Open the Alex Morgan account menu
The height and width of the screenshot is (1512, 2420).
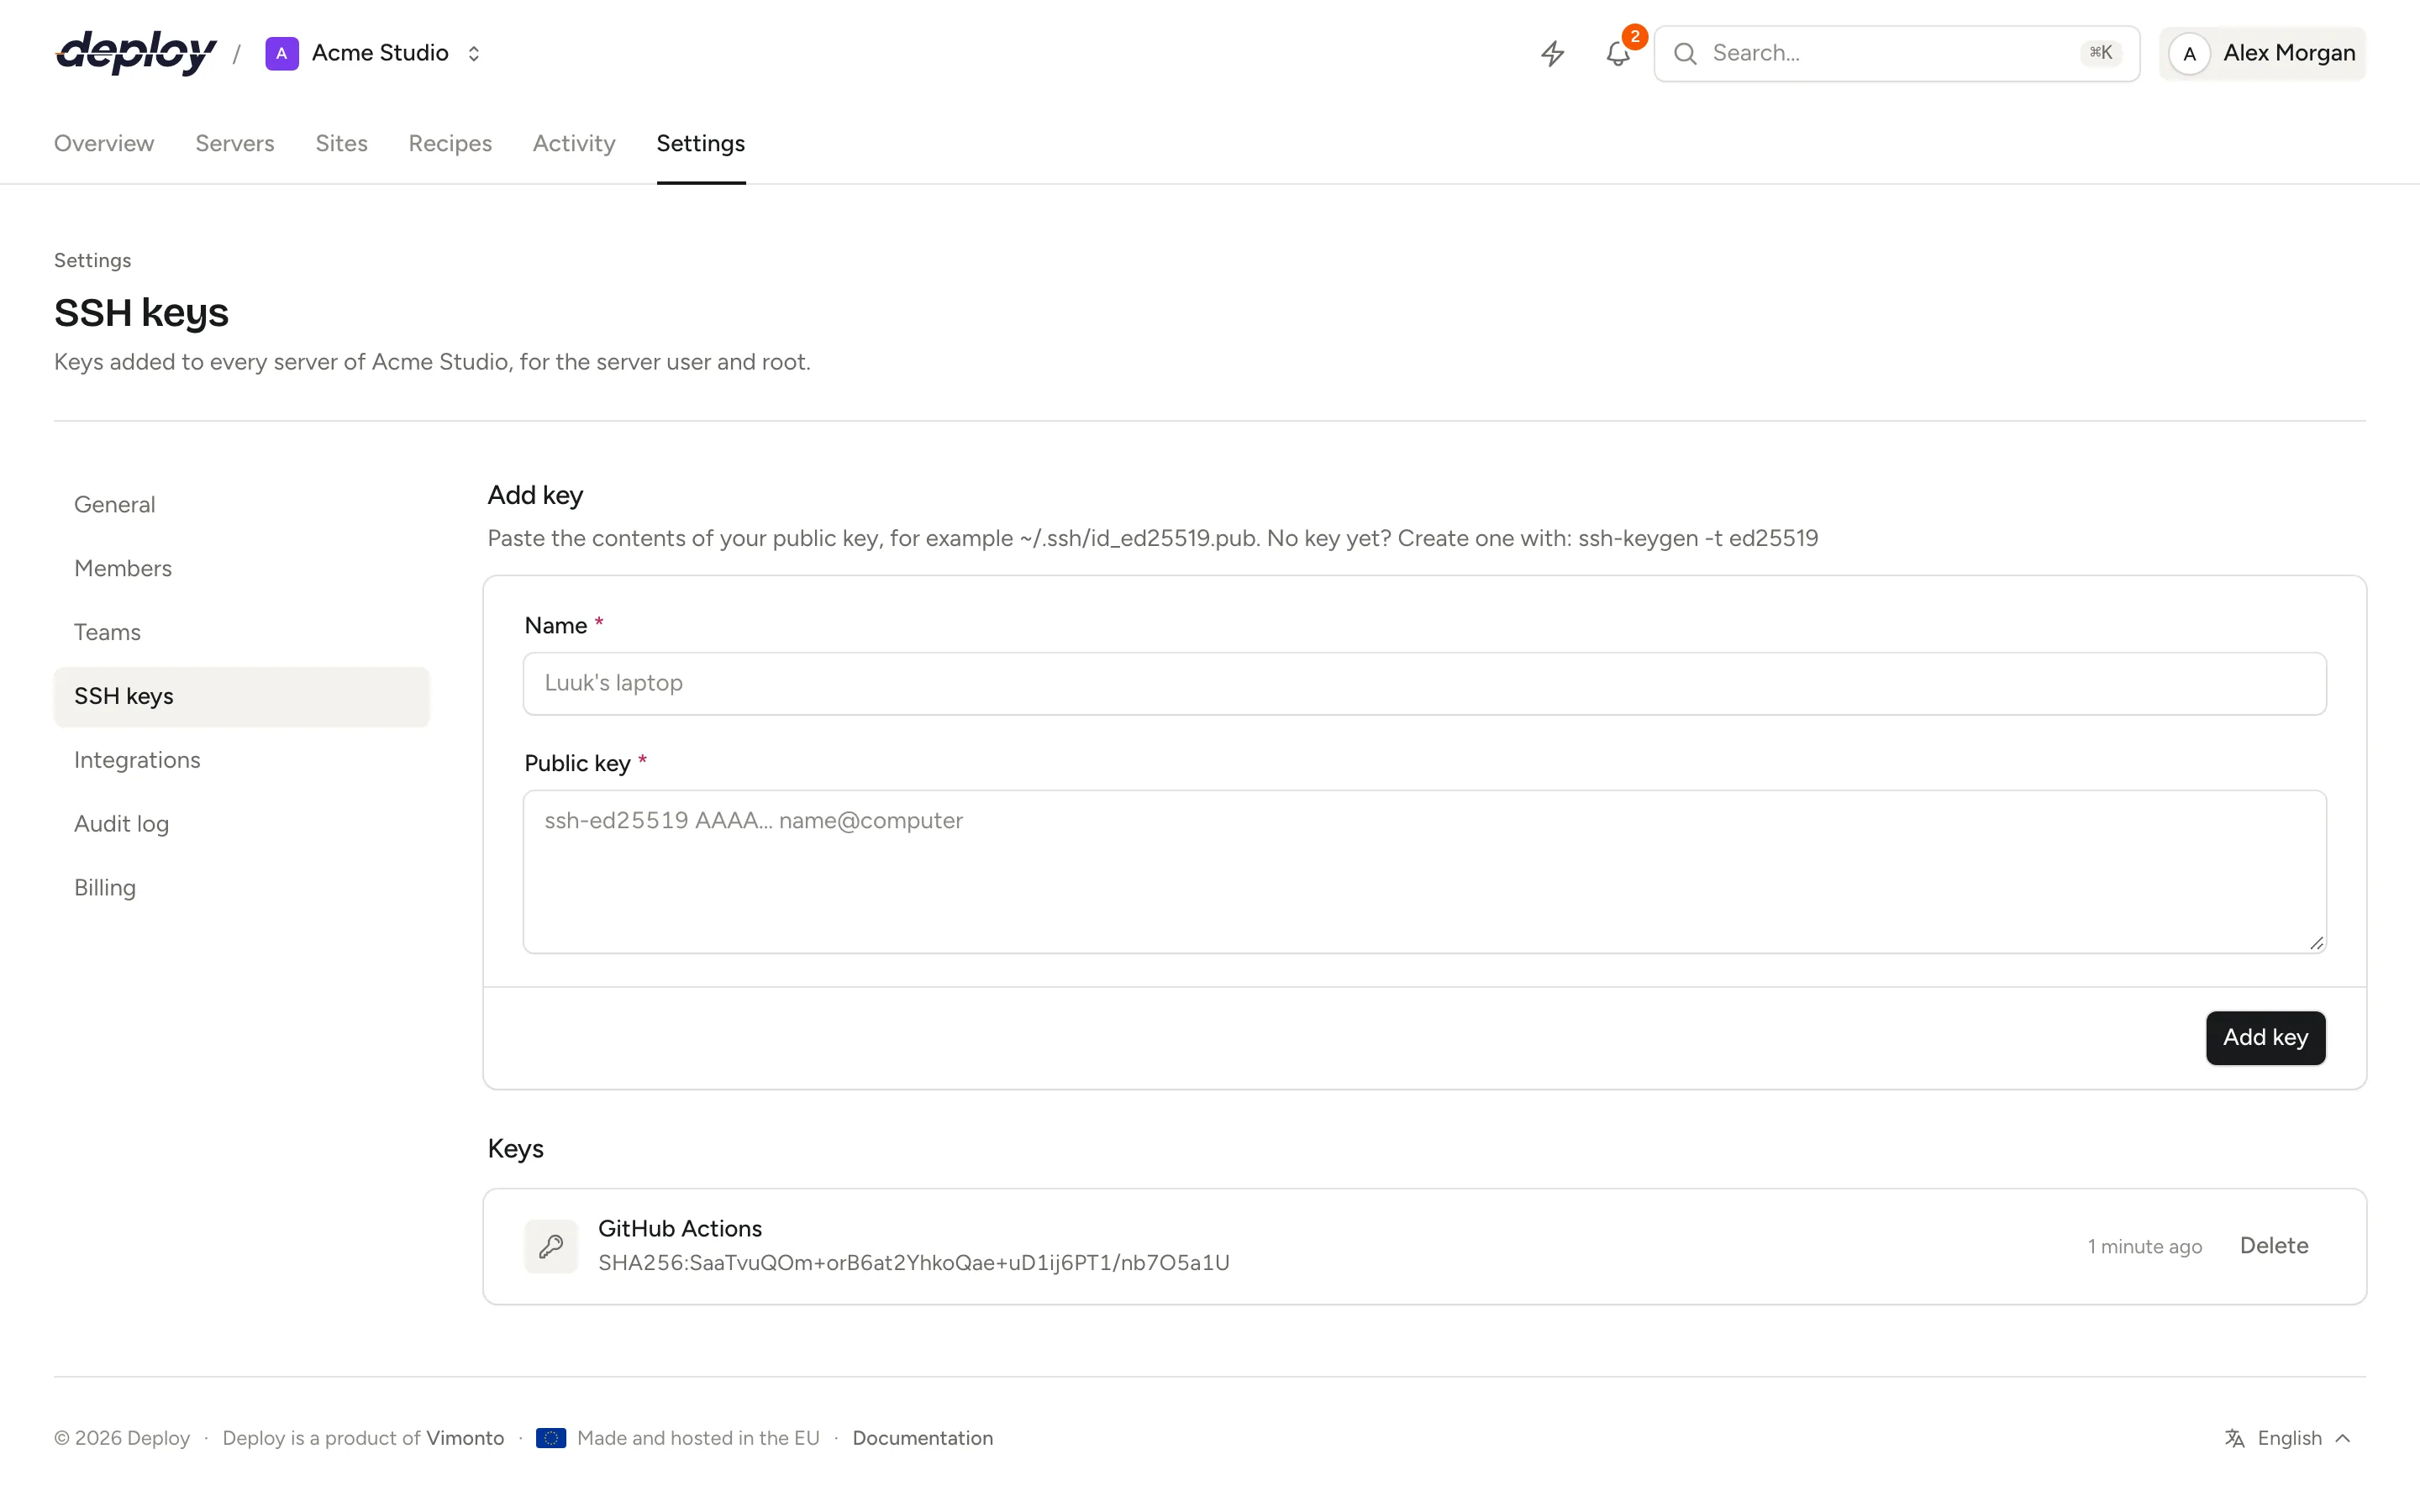pyautogui.click(x=2262, y=54)
